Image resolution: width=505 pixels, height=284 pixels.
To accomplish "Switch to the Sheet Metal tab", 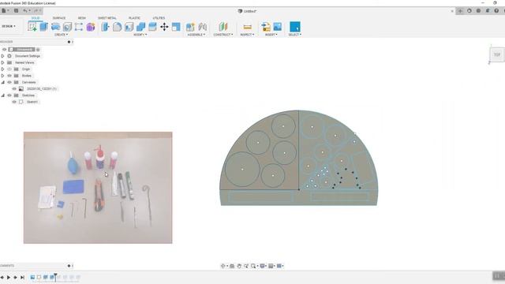I will 107,18.
